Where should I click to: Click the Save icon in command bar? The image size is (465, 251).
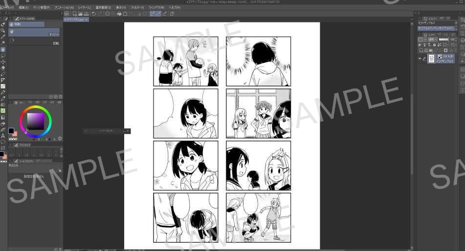(x=86, y=14)
